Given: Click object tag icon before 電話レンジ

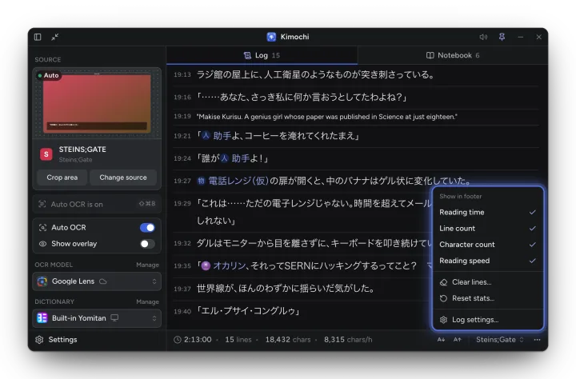Looking at the screenshot, I should click(201, 181).
